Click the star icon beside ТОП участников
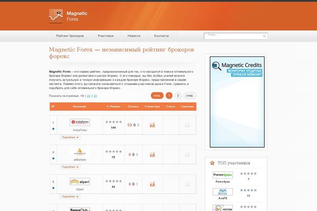This screenshot has height=211, width=317. (212, 163)
